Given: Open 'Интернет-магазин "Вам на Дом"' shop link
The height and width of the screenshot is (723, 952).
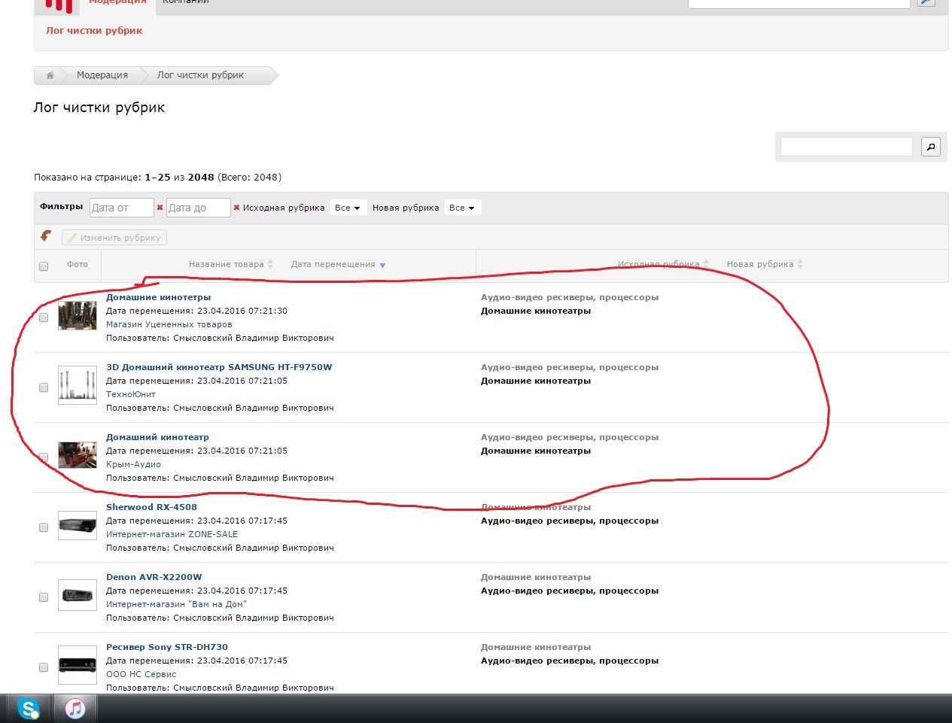Looking at the screenshot, I should [x=176, y=604].
